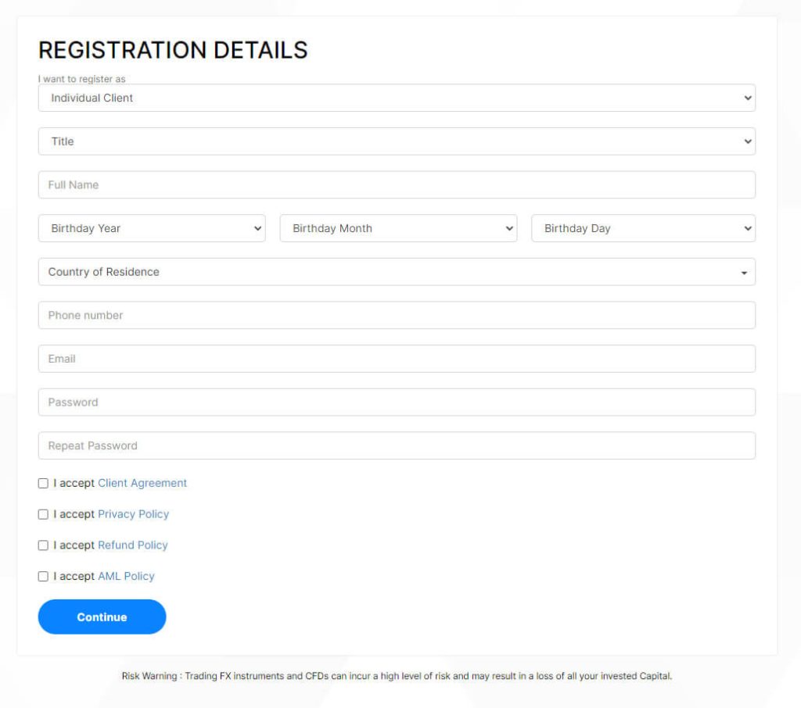Click the Email input field
This screenshot has width=801, height=708.
click(x=397, y=359)
